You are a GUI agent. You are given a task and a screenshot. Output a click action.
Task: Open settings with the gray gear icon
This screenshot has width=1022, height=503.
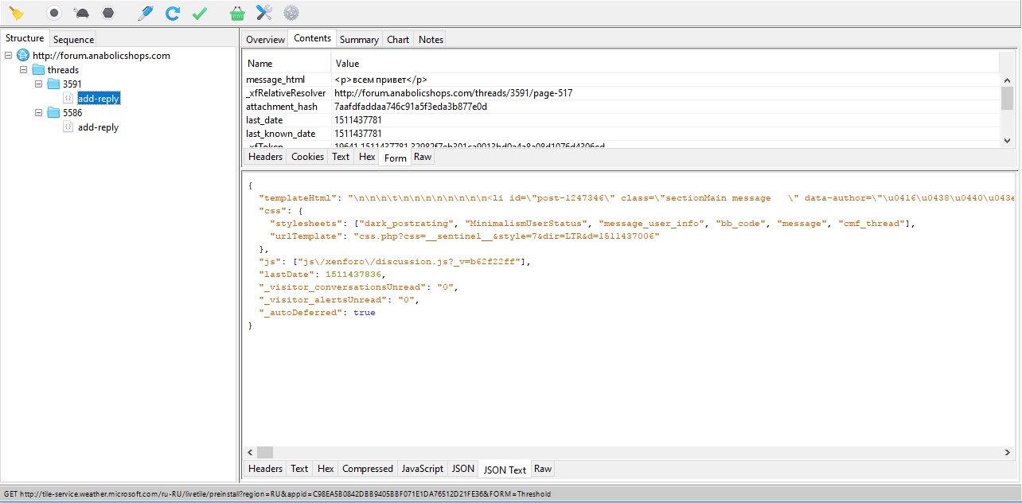(x=291, y=13)
